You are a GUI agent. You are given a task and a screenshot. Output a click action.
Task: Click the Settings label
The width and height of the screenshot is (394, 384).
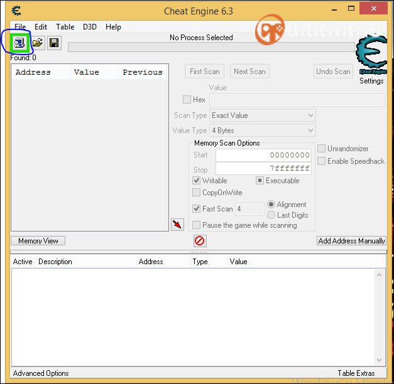coord(371,81)
